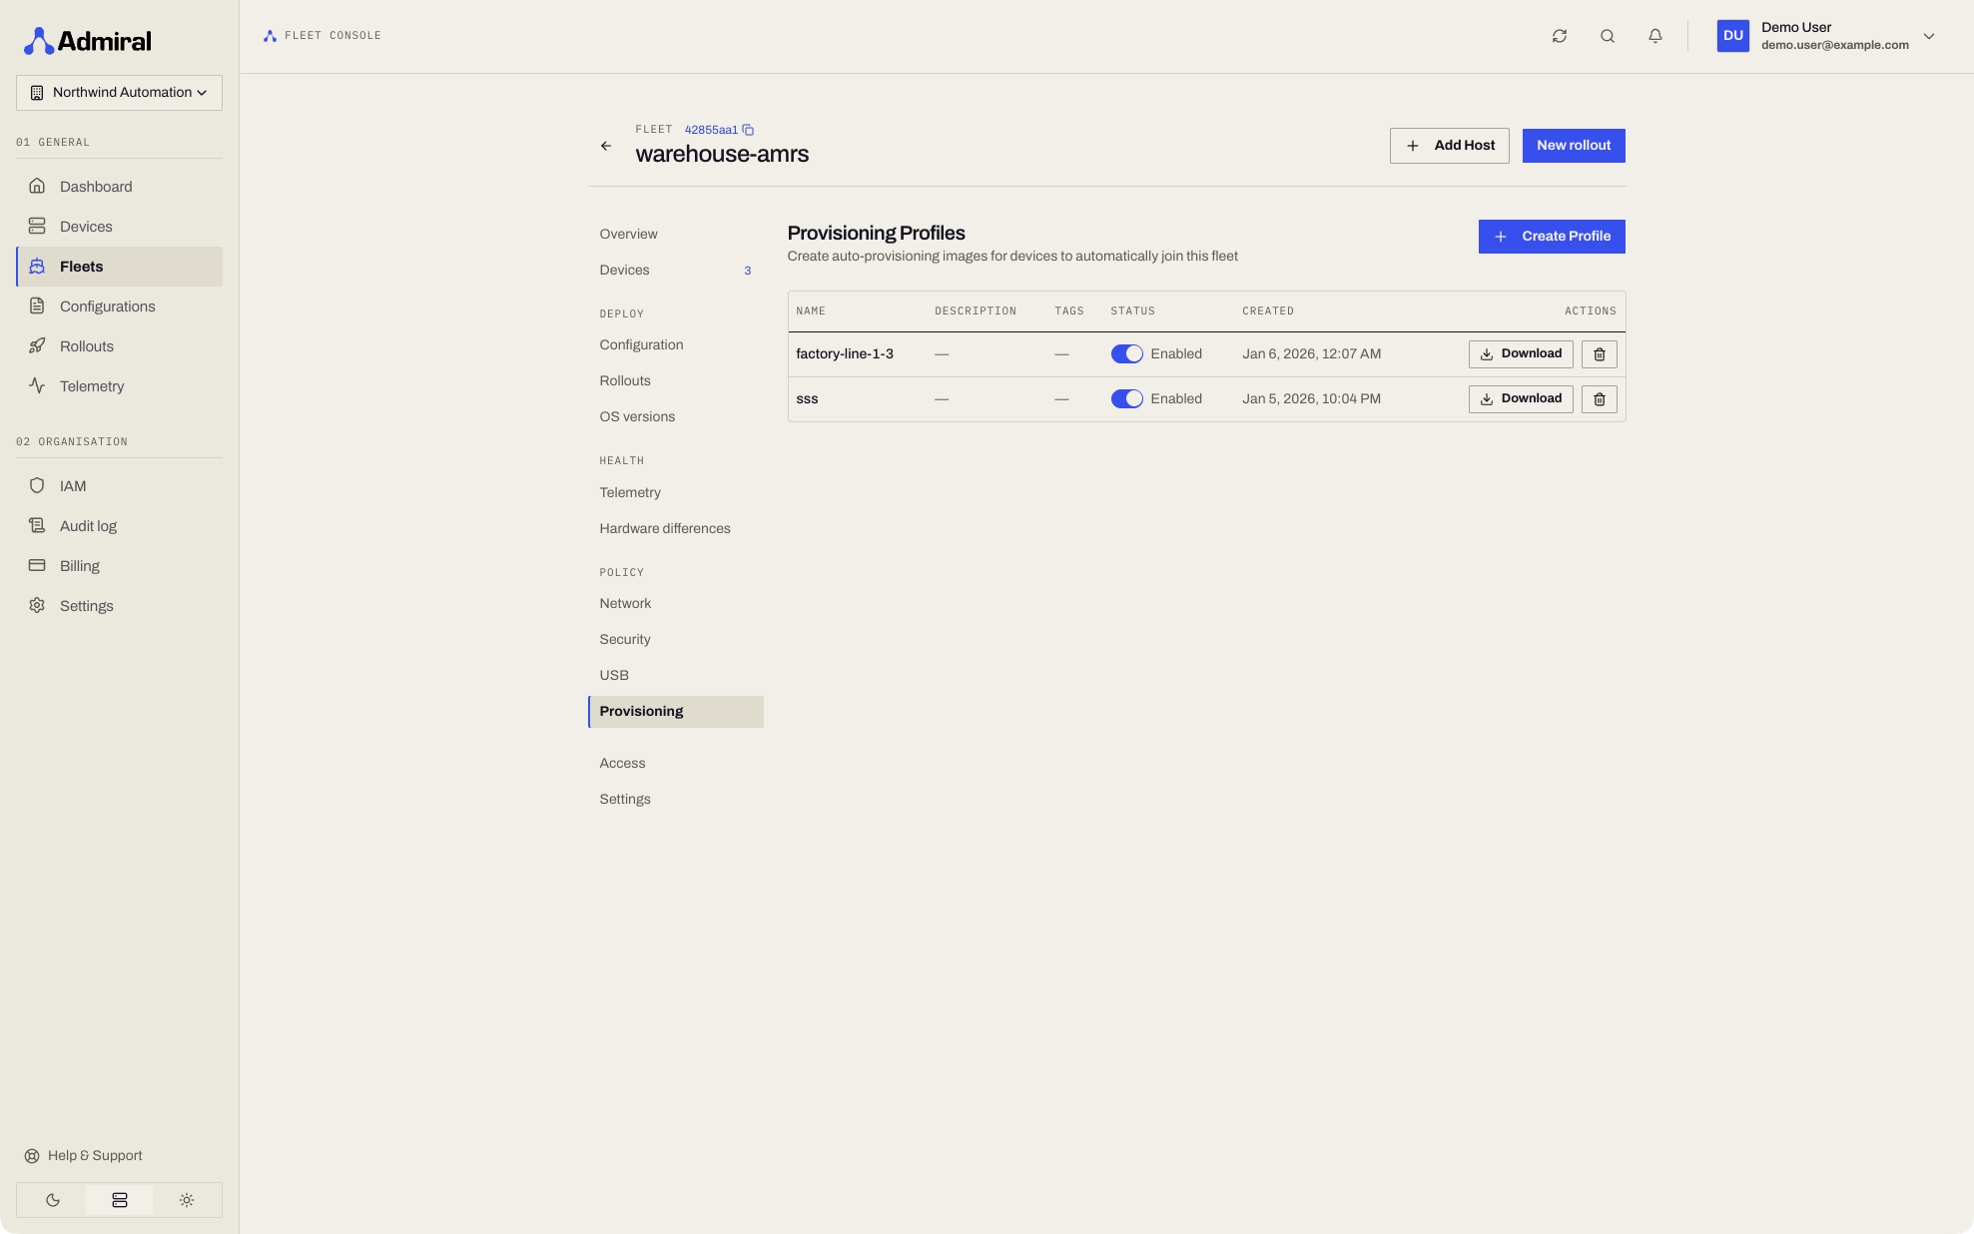
Task: Download the factory-line-1-3 profile image
Action: coord(1520,354)
